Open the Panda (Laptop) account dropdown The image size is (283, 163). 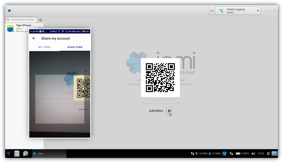coord(238,11)
